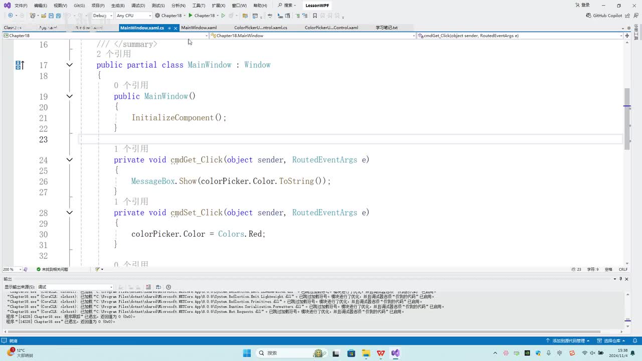Click the start without debugging outline arrow
The width and height of the screenshot is (642, 361).
(x=223, y=16)
